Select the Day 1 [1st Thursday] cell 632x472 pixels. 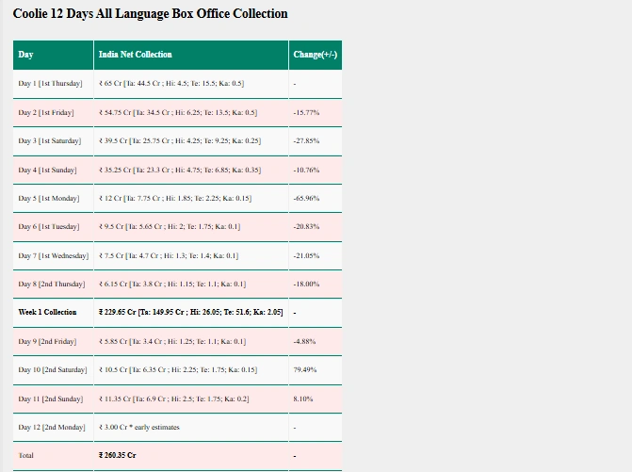click(x=50, y=84)
